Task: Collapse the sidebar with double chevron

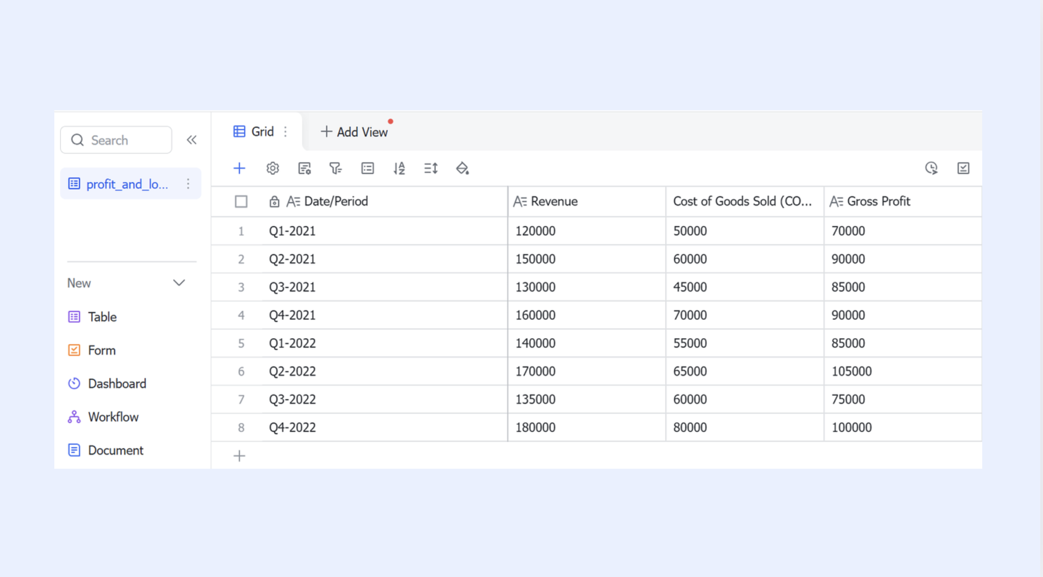Action: coord(191,140)
